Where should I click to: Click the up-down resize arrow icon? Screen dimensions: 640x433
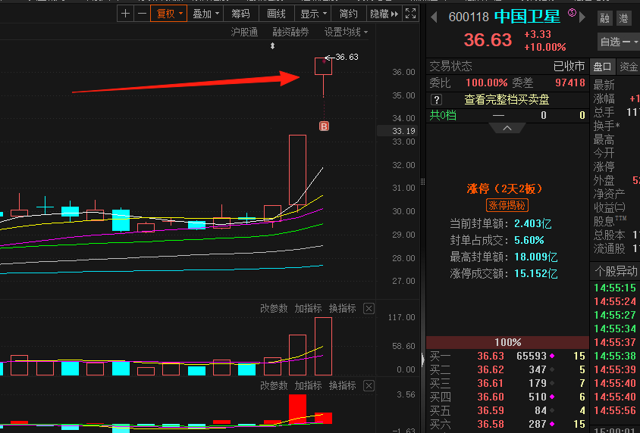(x=272, y=46)
